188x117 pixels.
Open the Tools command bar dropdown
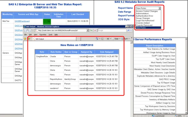[x=125, y=39]
